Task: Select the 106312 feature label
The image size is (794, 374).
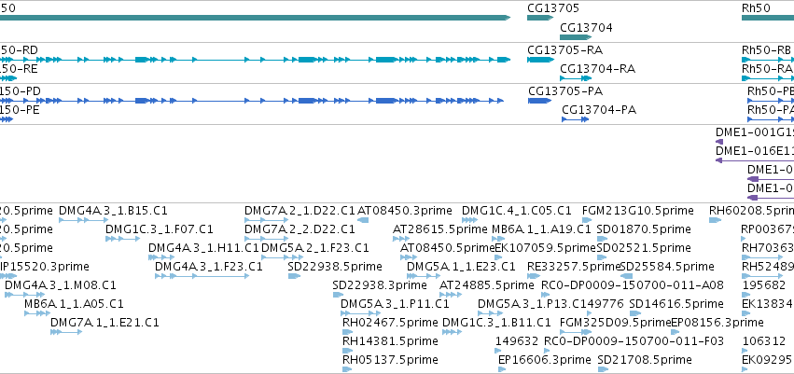Action: (763, 341)
